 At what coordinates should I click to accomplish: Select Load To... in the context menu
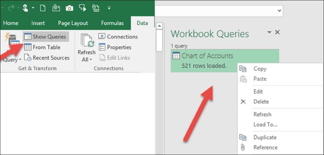265,125
